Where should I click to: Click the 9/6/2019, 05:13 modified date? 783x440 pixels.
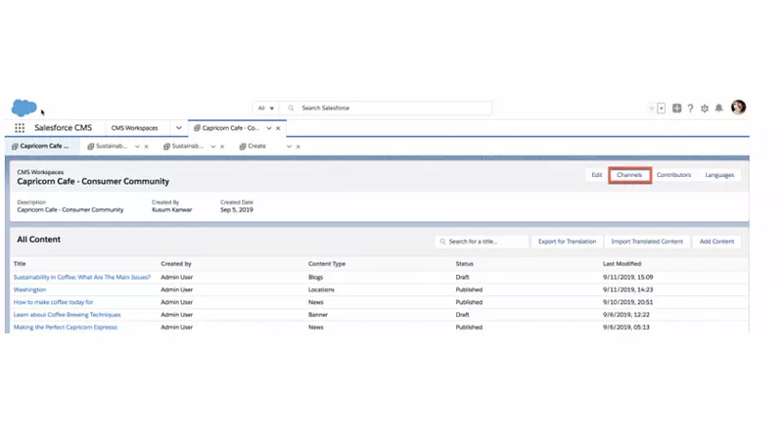(626, 328)
